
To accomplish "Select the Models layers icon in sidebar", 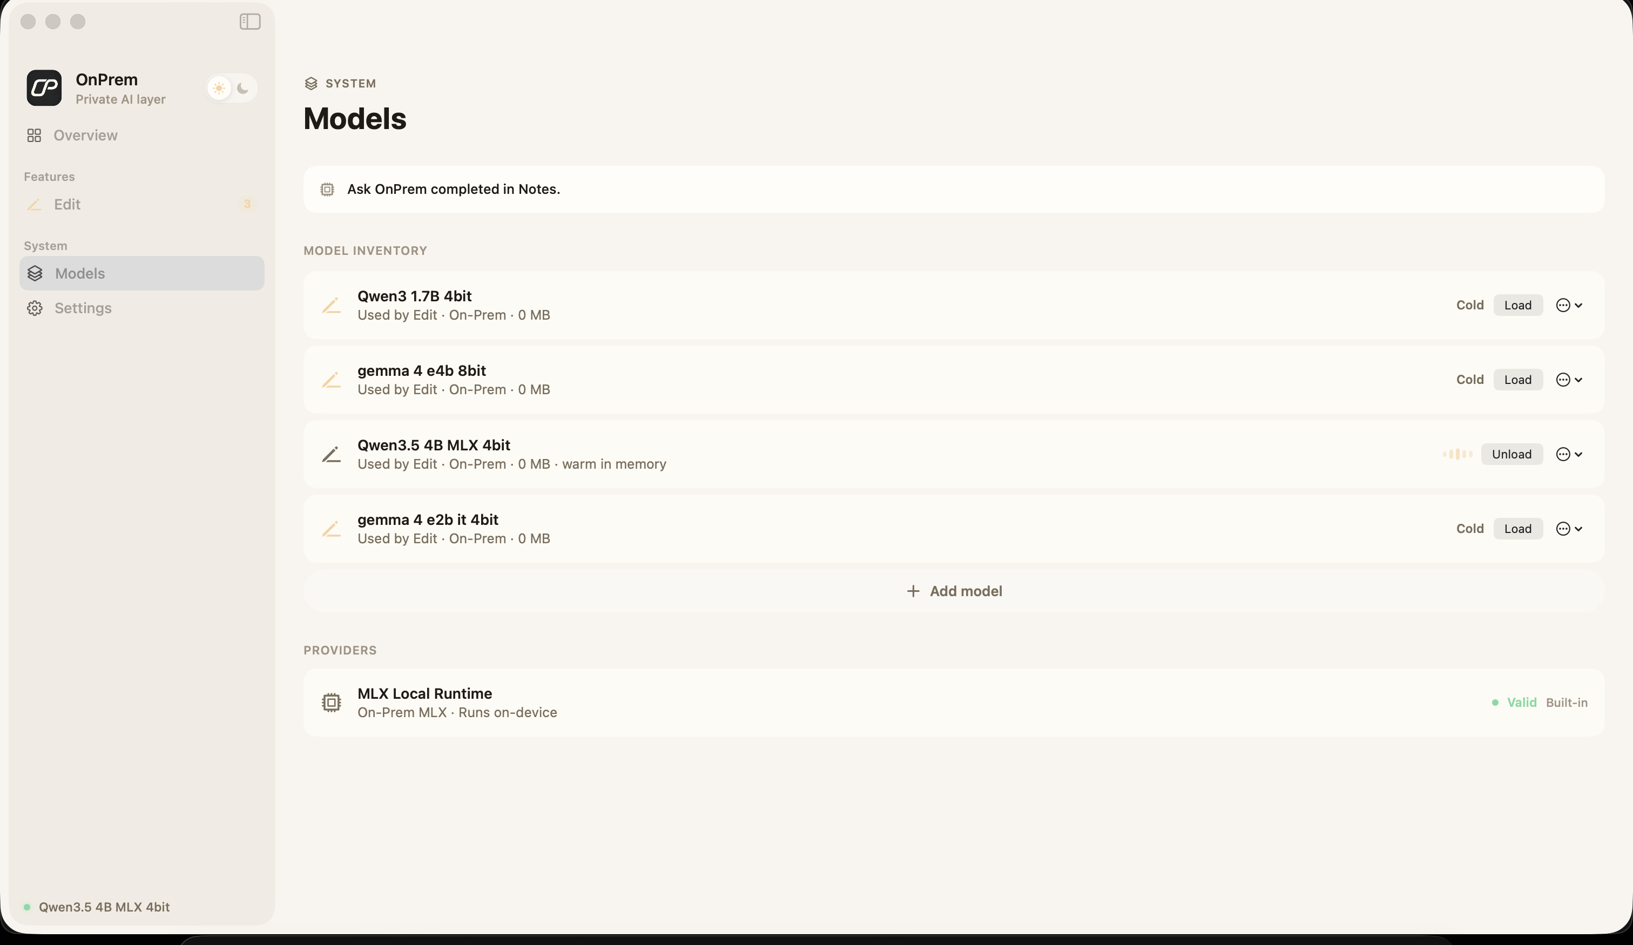I will click(x=35, y=273).
